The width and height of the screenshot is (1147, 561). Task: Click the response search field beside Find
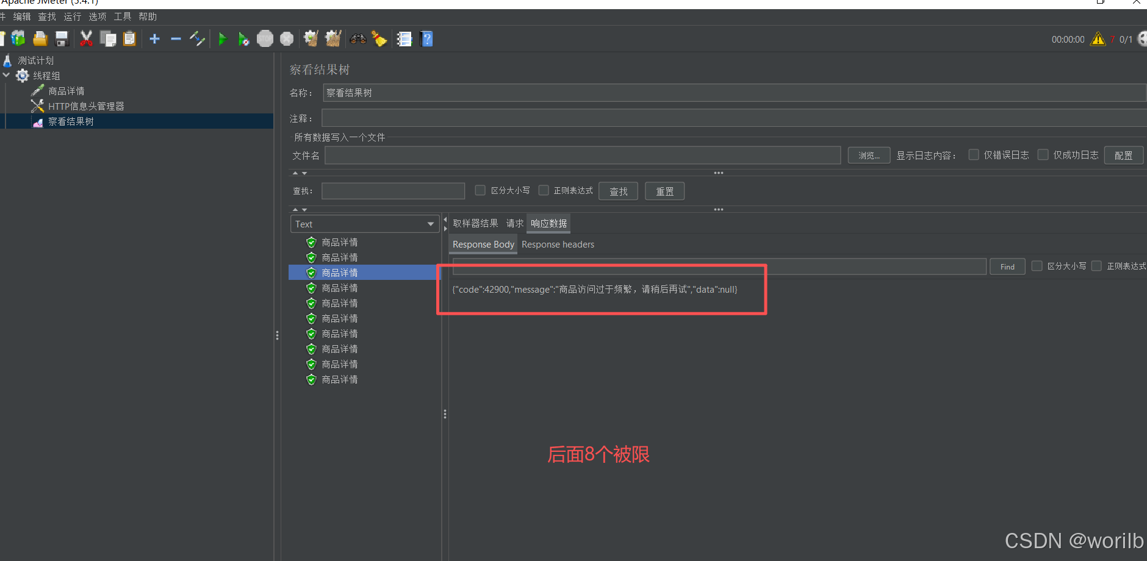click(719, 266)
